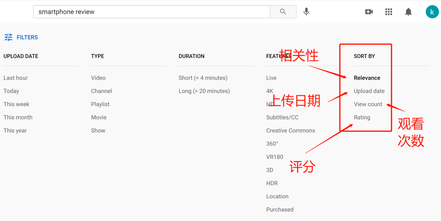Select Short (< 4 minutes) duration
This screenshot has height=221, width=441.
click(x=203, y=78)
